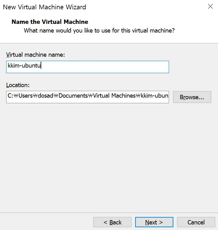Screen dimensions: 218x230
Task: Click the 'New Virtual Machine Wizard' title text
Action: [44, 7]
